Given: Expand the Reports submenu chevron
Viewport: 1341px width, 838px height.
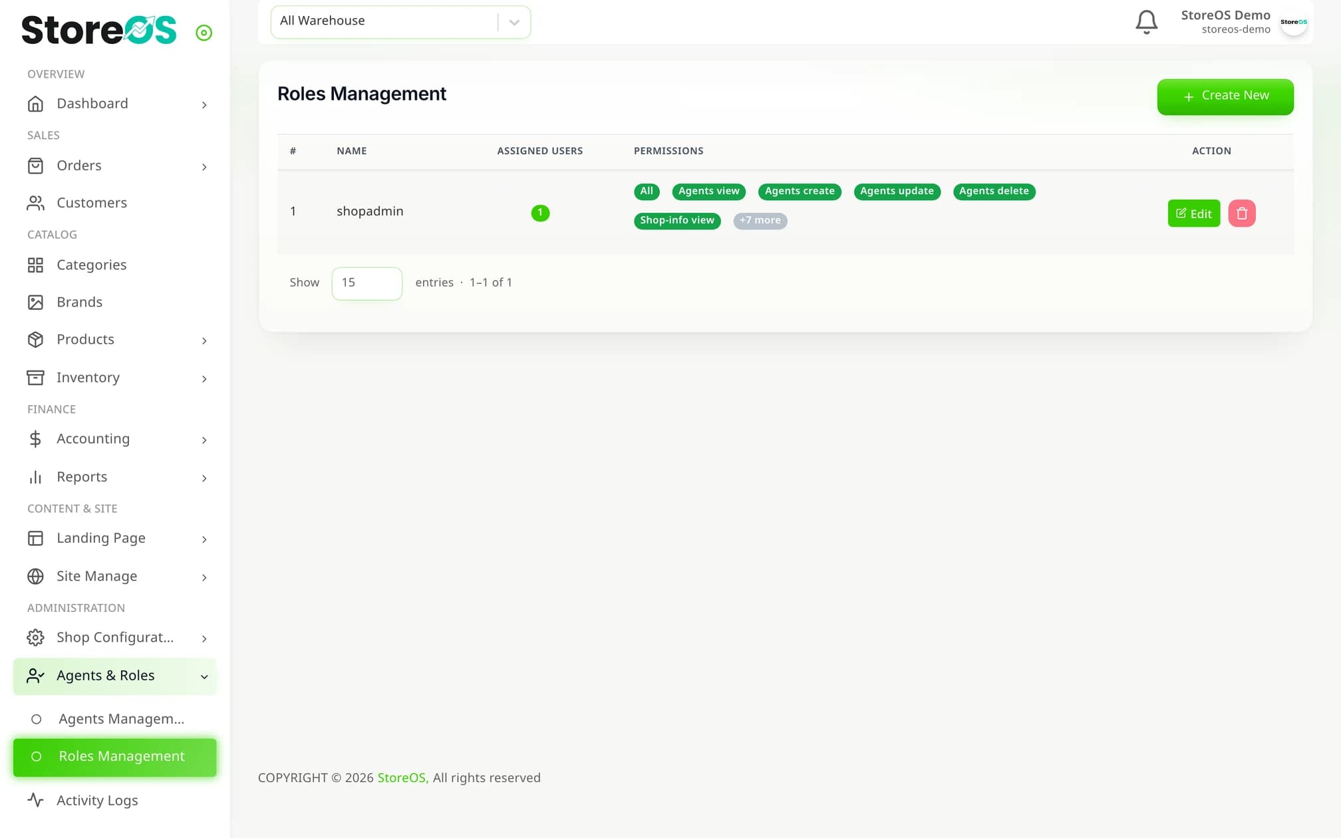Looking at the screenshot, I should coord(204,478).
